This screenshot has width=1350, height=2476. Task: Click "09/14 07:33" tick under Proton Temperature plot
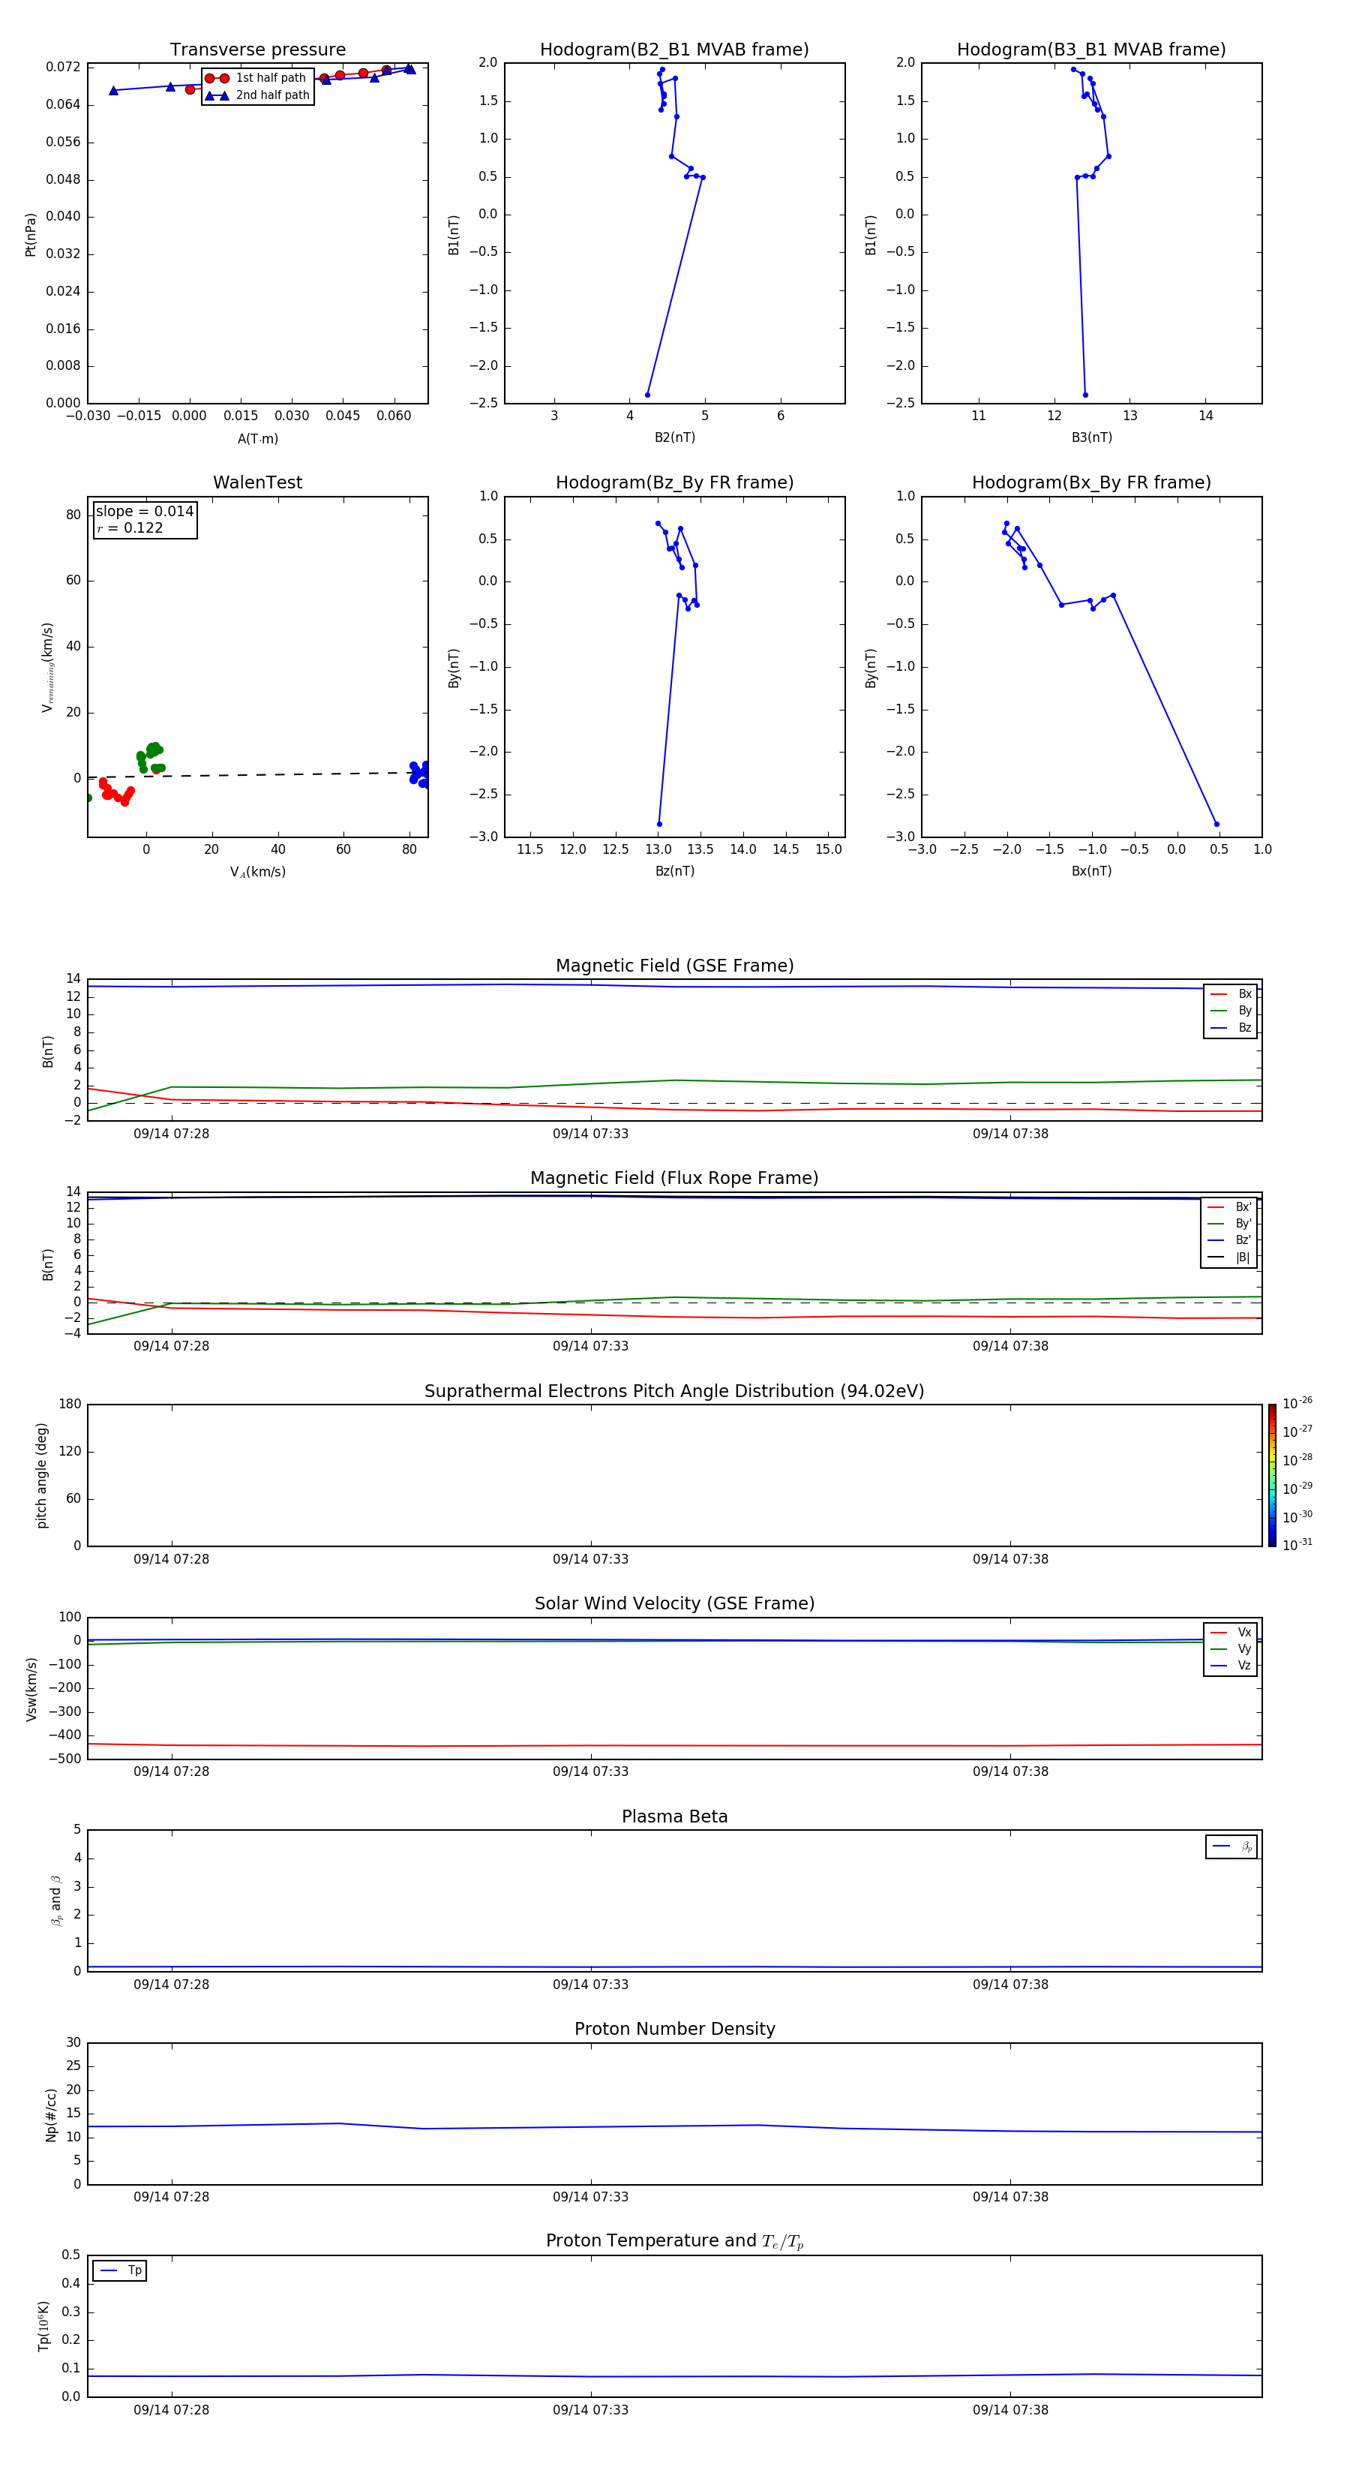(590, 2410)
